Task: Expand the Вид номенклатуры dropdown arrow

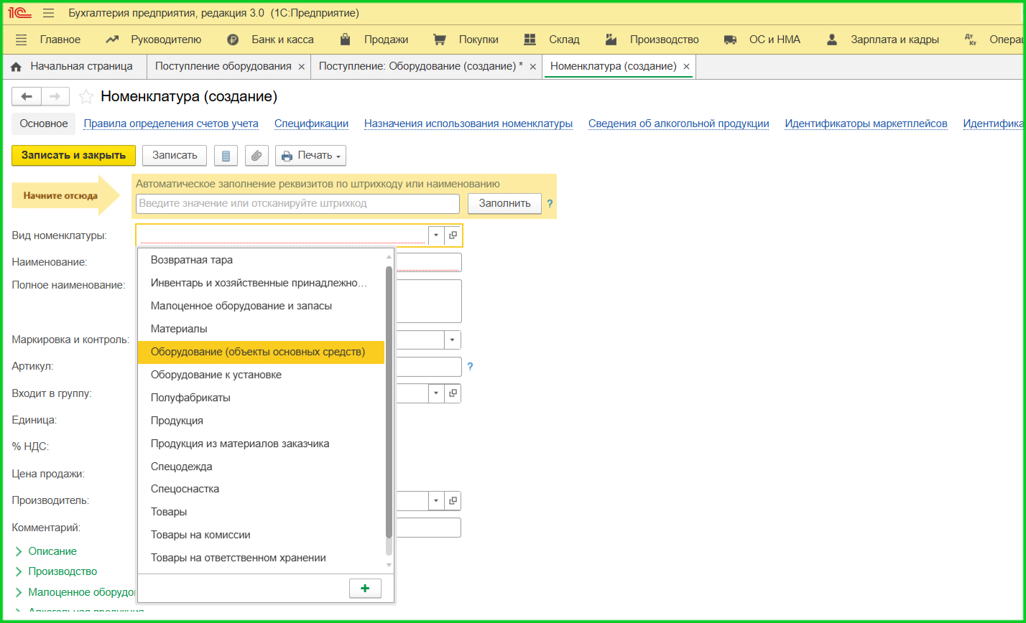Action: pos(435,235)
